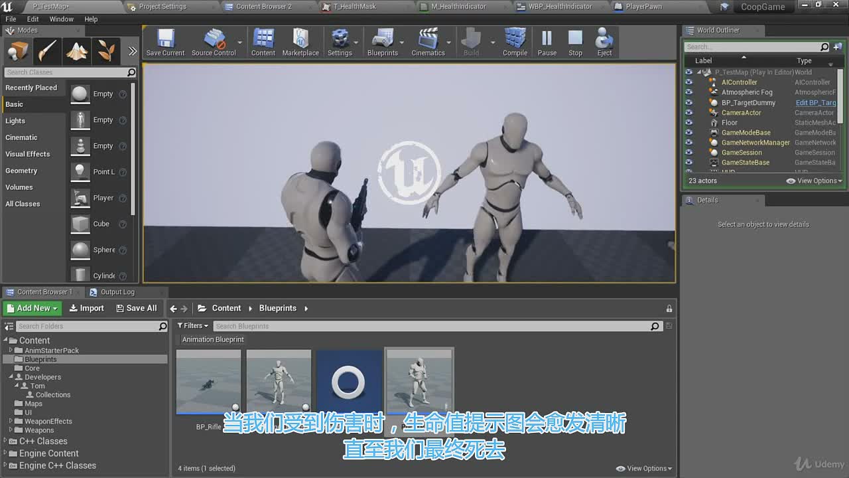Click the Save All button
The width and height of the screenshot is (849, 478).
136,308
